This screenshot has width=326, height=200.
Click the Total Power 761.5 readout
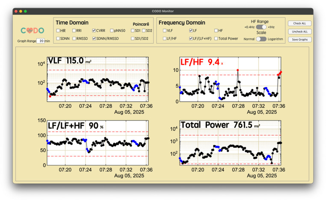point(220,125)
